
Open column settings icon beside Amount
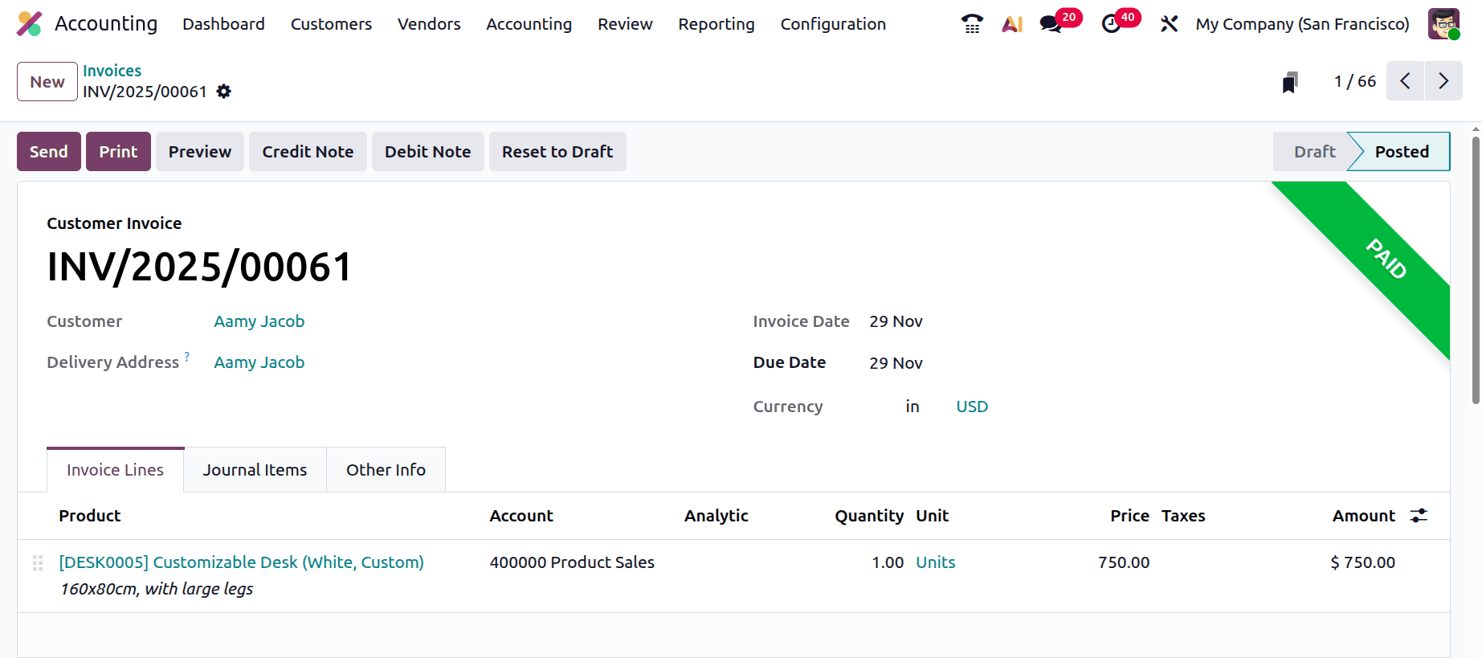pos(1419,516)
